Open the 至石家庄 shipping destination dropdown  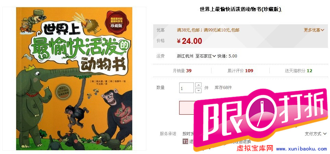[x=206, y=56]
